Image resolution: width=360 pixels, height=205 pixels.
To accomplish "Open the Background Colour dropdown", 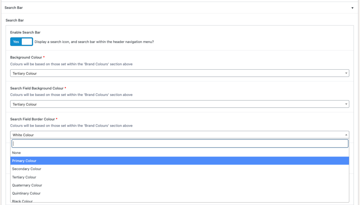I will point(179,73).
